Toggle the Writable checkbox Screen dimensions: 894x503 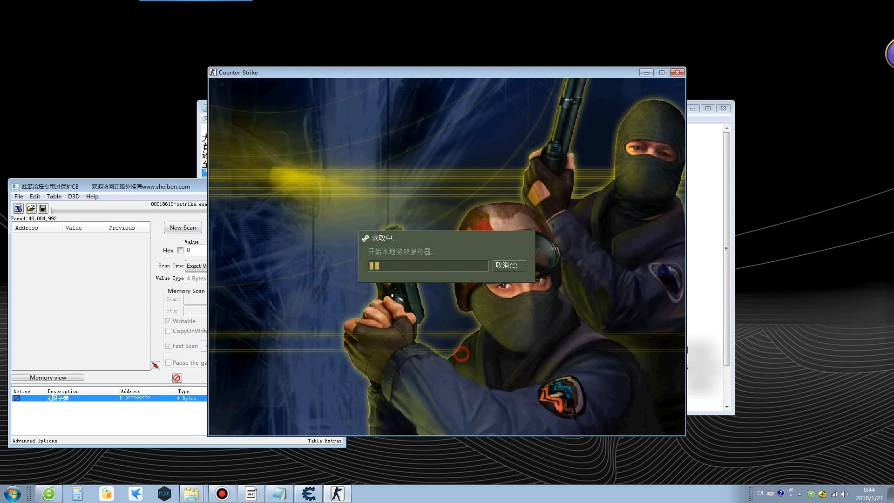(168, 321)
